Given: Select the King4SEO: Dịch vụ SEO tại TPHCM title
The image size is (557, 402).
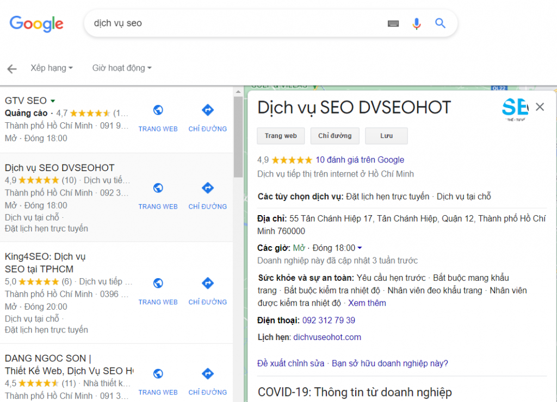Looking at the screenshot, I should [45, 263].
